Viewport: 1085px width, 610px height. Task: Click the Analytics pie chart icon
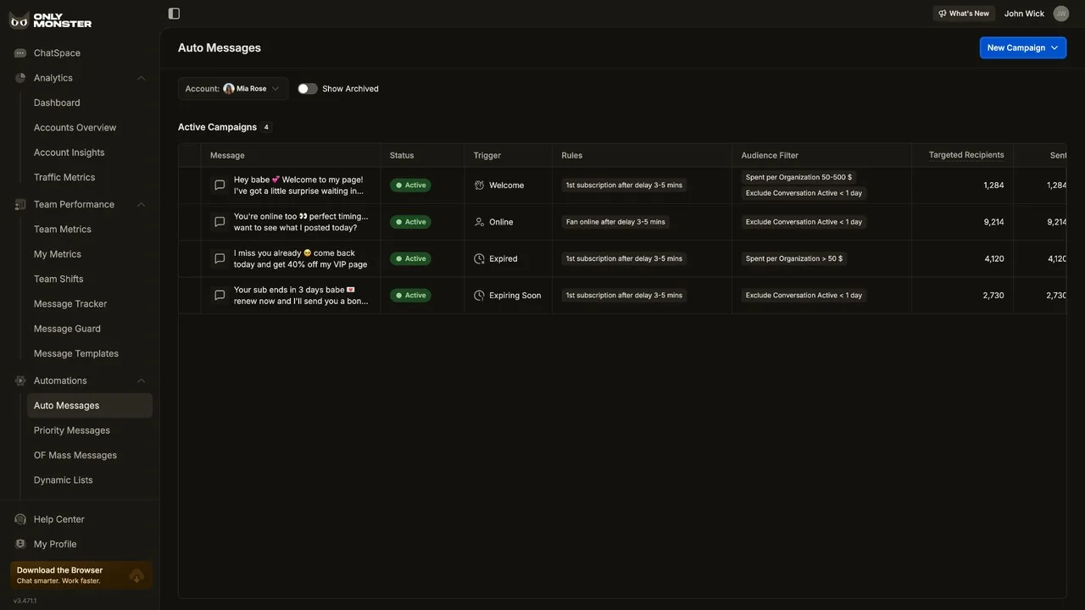point(20,78)
